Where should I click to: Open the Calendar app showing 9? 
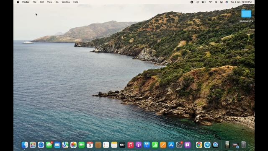pyautogui.click(x=90, y=145)
